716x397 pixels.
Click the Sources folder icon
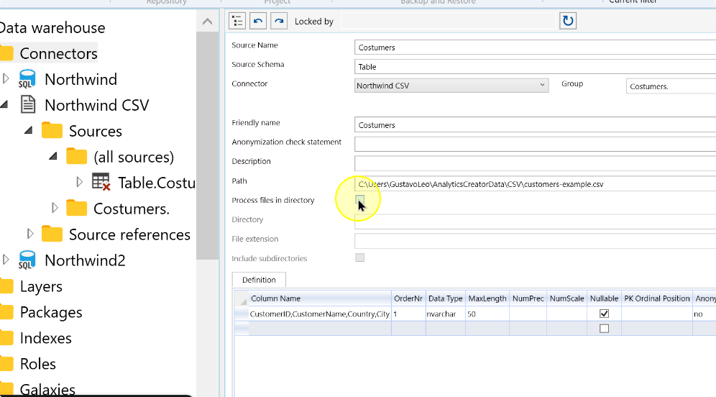point(52,130)
